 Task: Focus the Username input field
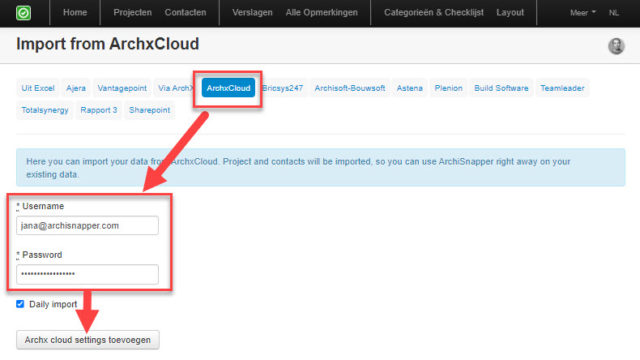(x=87, y=225)
